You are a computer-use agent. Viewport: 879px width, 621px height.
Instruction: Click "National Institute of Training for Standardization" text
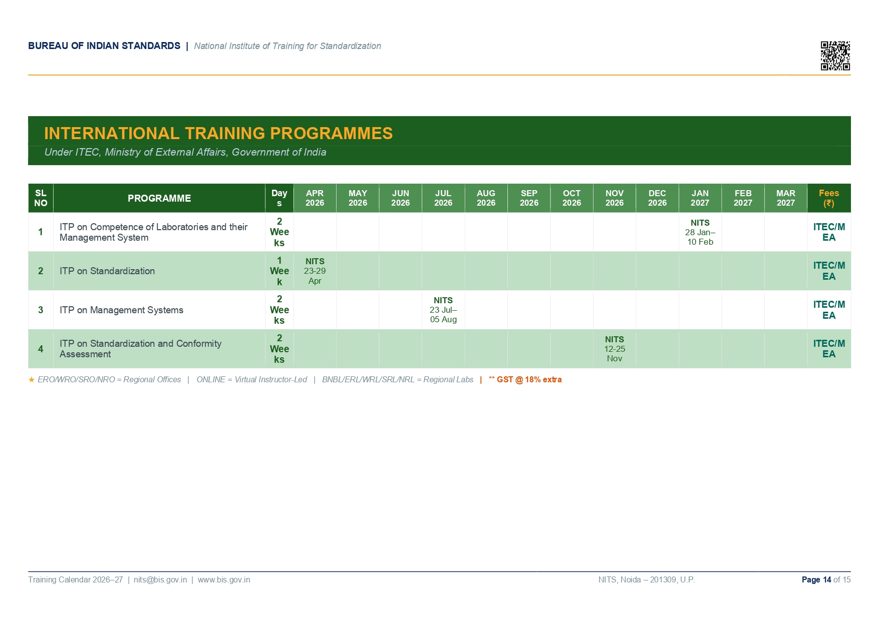pos(287,46)
